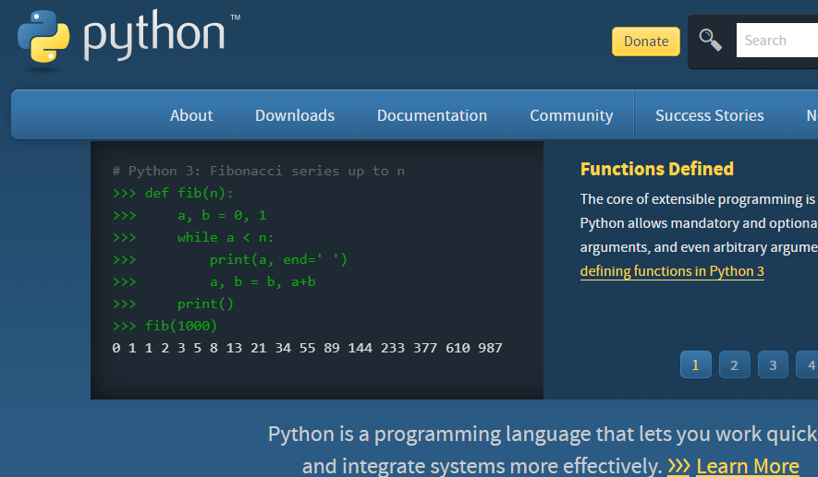Click the code line 'a, b = 0, 1'

pos(222,215)
